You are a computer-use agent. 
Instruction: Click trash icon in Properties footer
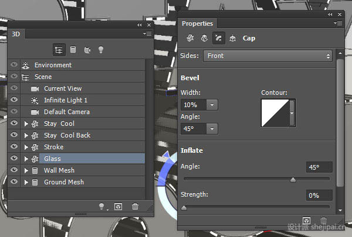[323, 221]
